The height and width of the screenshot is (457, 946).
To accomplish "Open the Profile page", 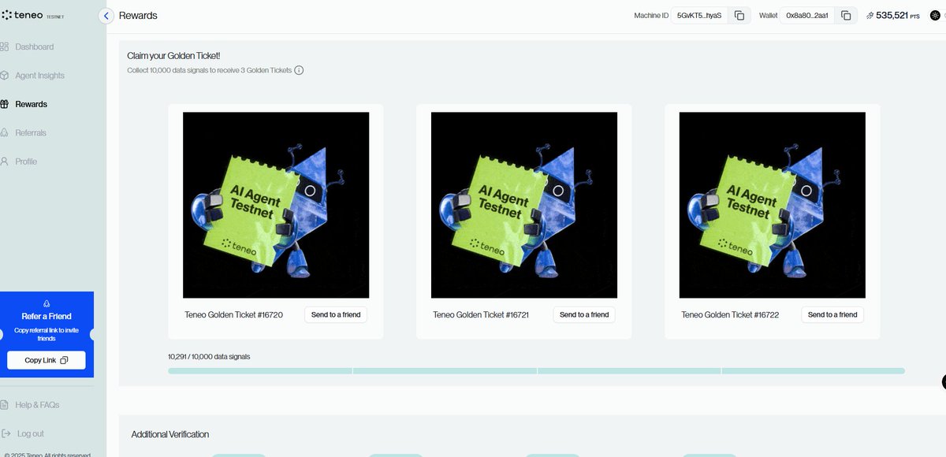I will point(26,162).
